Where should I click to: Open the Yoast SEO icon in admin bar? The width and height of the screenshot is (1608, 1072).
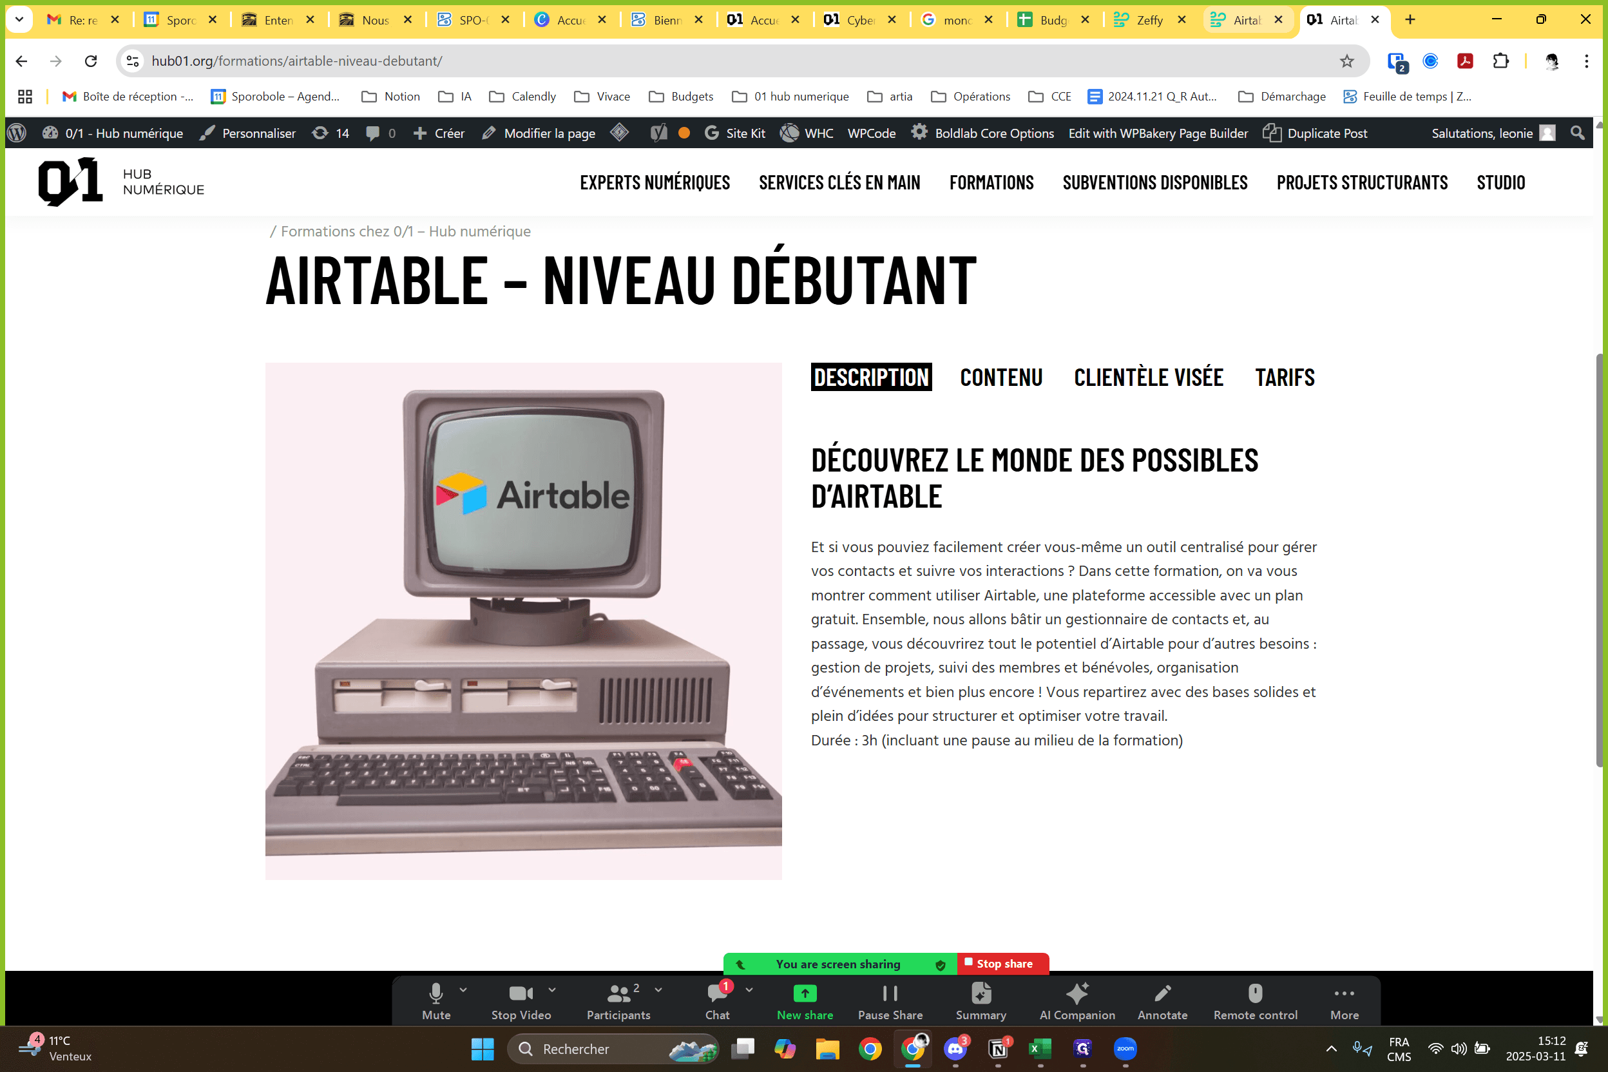click(x=658, y=133)
